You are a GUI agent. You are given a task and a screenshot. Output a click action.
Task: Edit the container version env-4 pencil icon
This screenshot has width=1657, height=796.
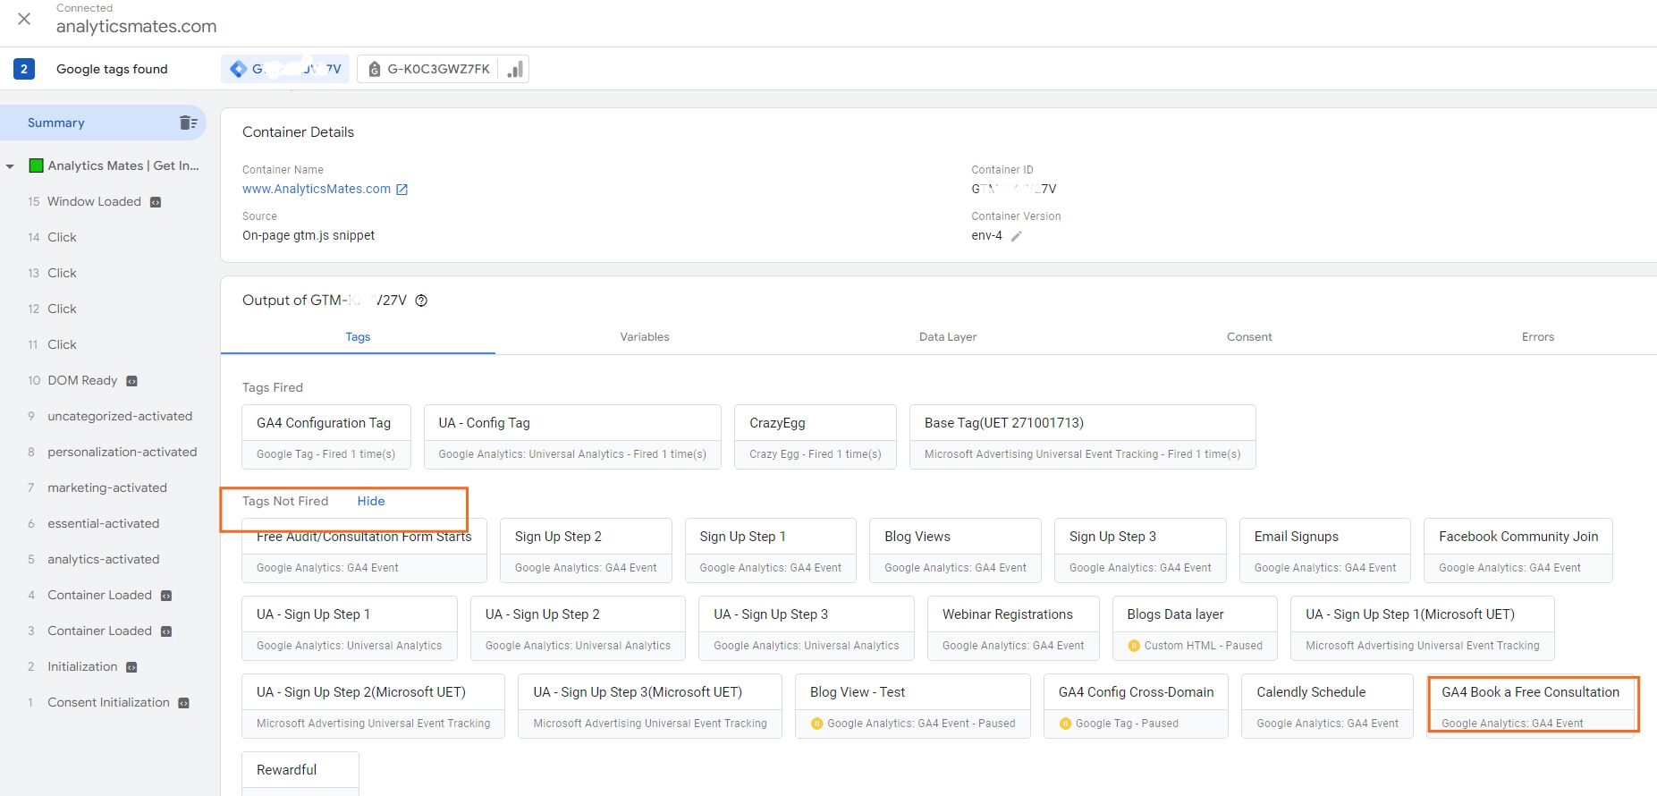(1016, 236)
